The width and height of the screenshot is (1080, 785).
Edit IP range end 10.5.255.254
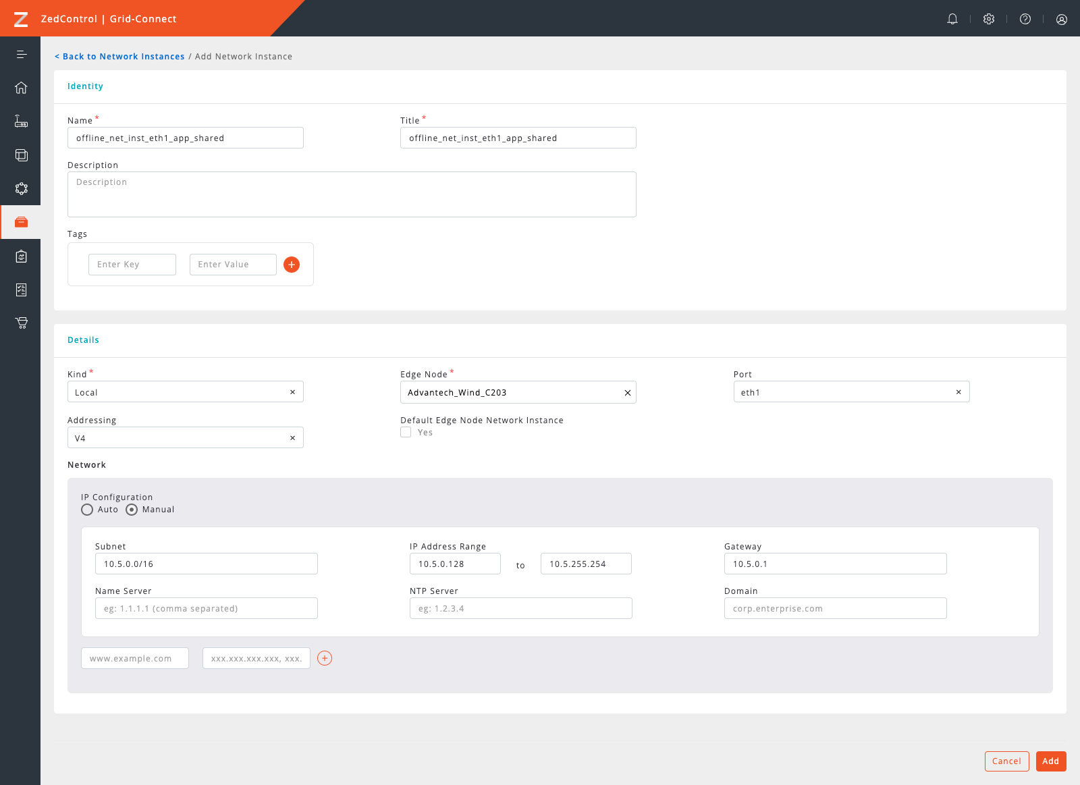click(x=586, y=564)
